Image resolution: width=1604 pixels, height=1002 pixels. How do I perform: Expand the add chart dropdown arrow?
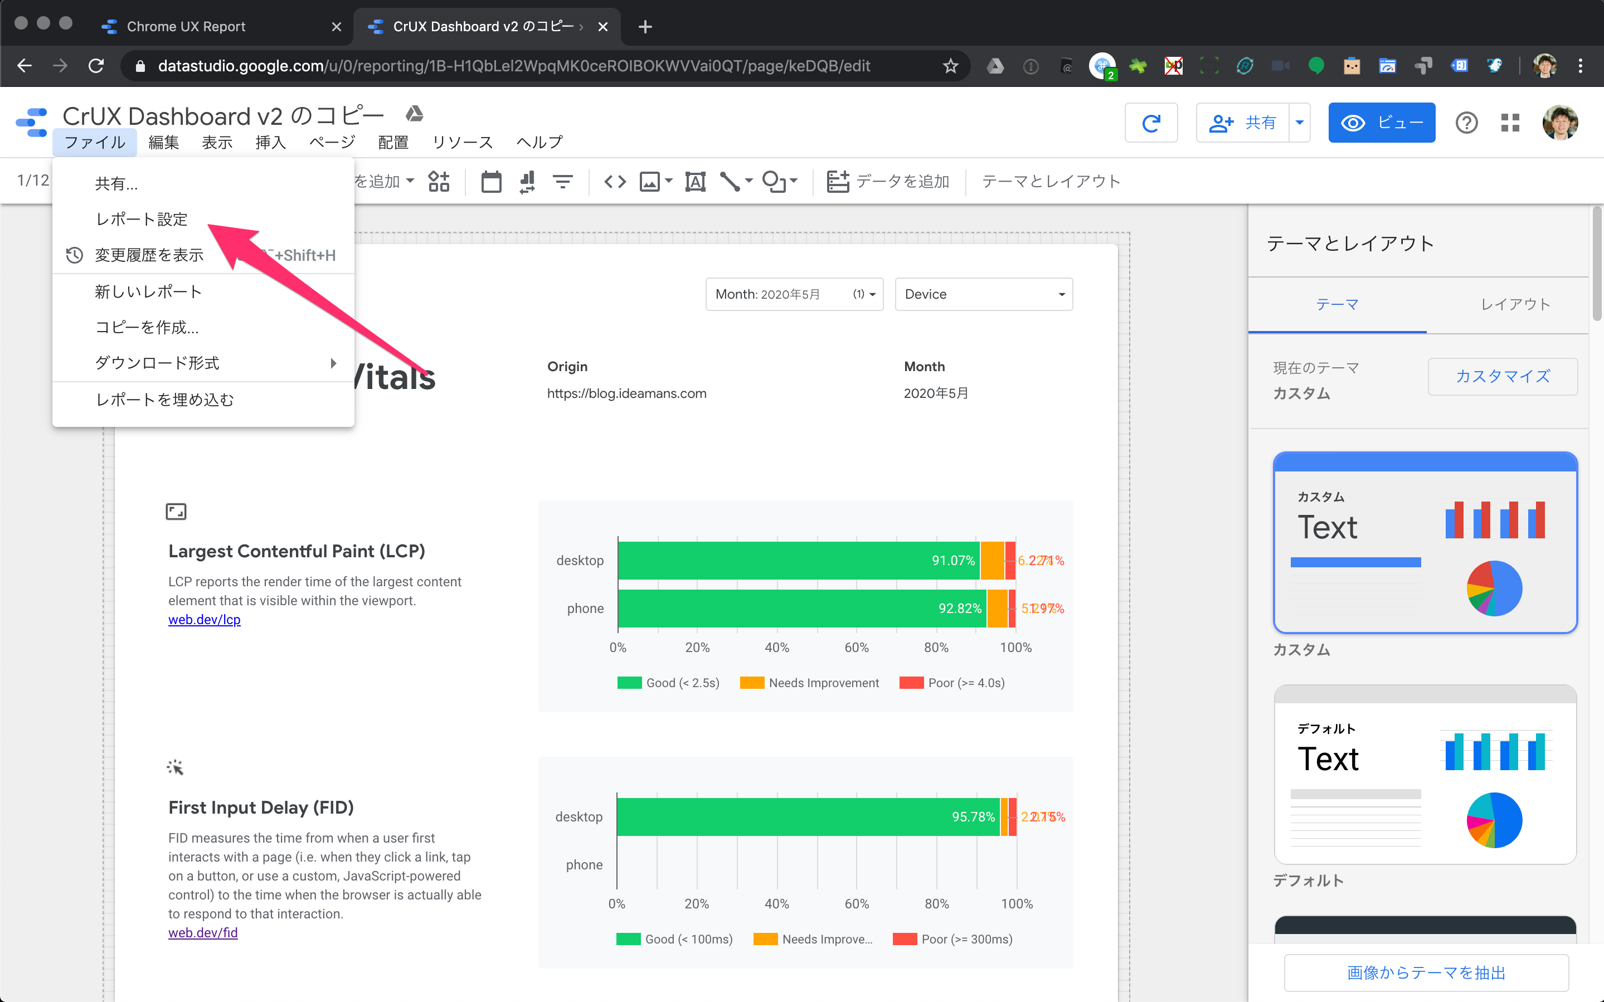[410, 181]
